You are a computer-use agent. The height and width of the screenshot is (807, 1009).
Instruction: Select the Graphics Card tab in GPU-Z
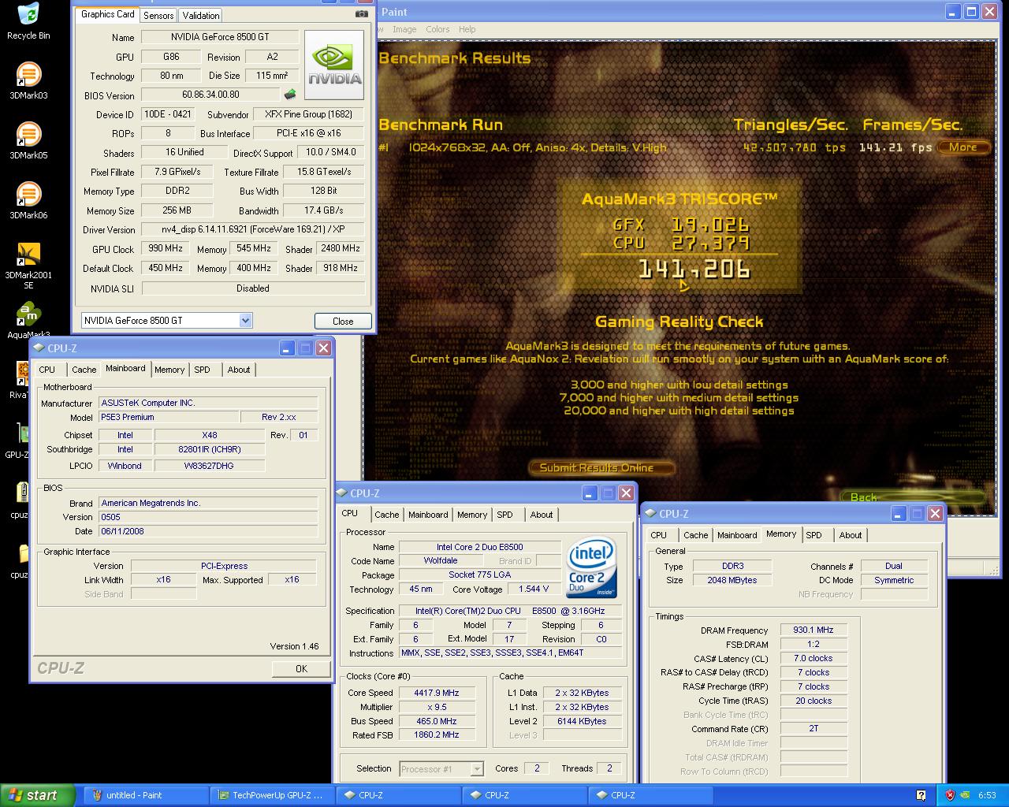click(x=108, y=14)
